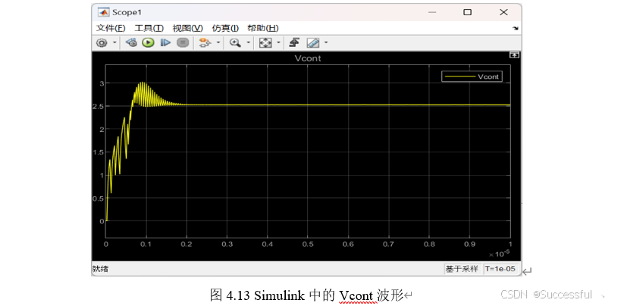Expand the highlight block dropdown arrow
This screenshot has width=624, height=306.
218,43
